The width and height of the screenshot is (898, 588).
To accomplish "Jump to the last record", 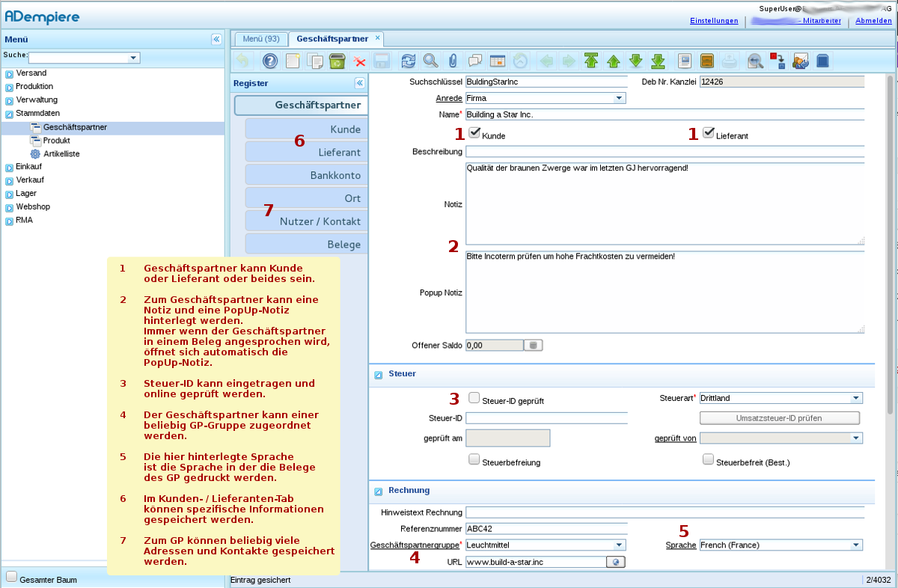I will (658, 61).
